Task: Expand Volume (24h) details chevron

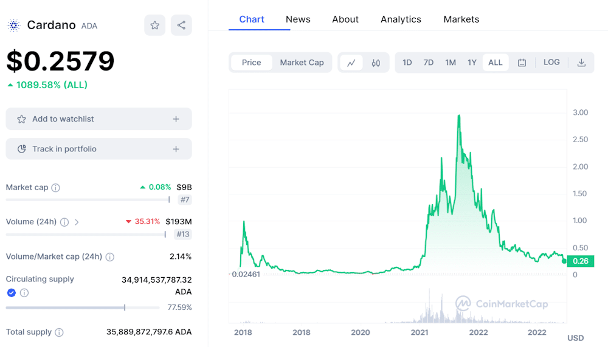Action: (77, 222)
